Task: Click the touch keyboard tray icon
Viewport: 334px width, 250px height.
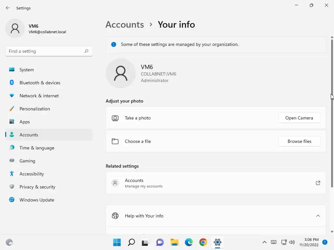Action: [274, 242]
